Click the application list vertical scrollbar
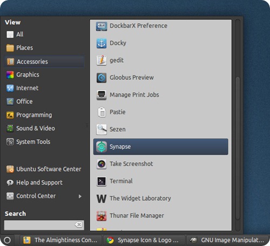This screenshot has width=270, height=246. (238, 148)
